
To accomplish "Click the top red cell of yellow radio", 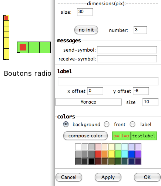I will click(x=6, y=18).
